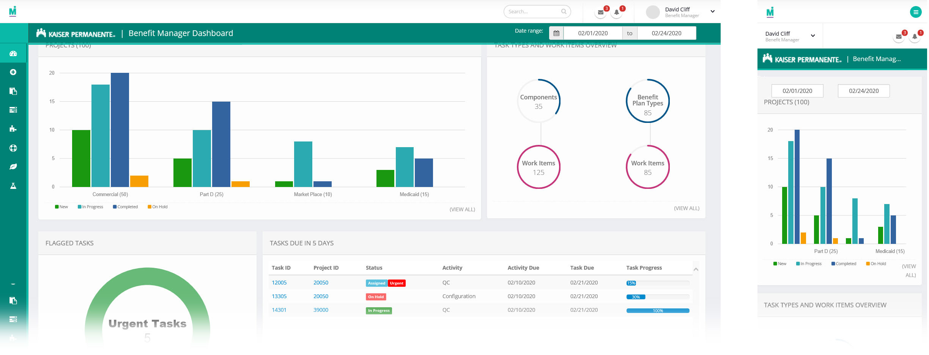Click the On Hold status badge
Screen dimensions: 929x355
click(x=376, y=297)
